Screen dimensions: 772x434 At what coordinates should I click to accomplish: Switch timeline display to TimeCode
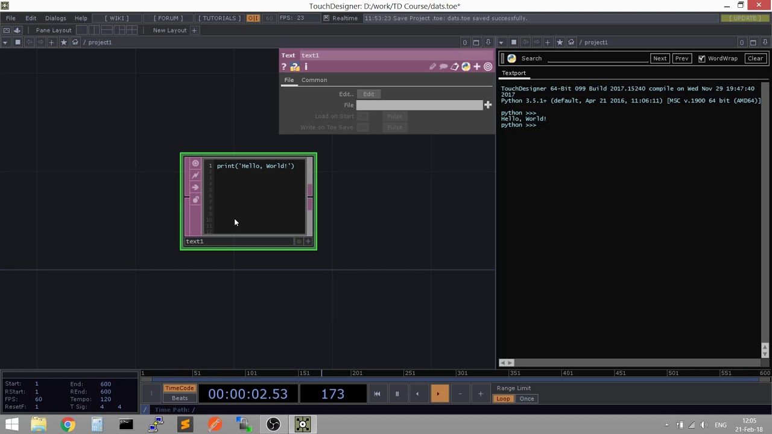tap(180, 388)
